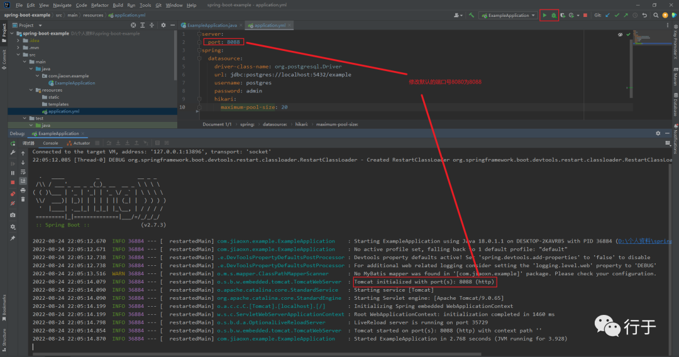Screen dimensions: 679x357
Task: Start debugging with the green bug icon
Action: coord(554,15)
